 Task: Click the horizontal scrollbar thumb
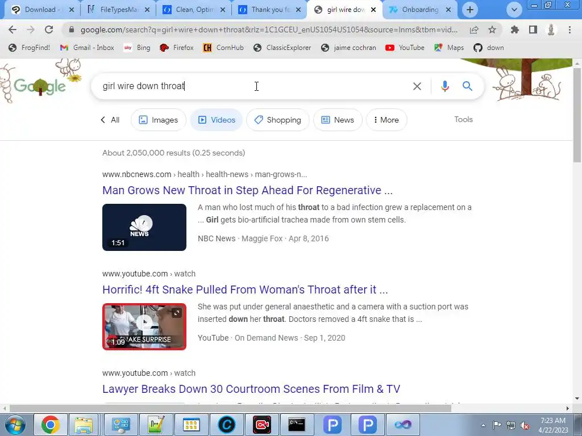(x=230, y=409)
